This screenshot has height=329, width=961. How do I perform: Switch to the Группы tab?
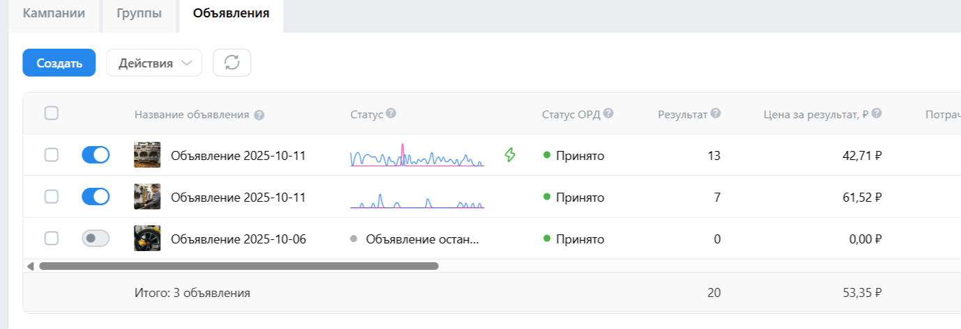139,13
